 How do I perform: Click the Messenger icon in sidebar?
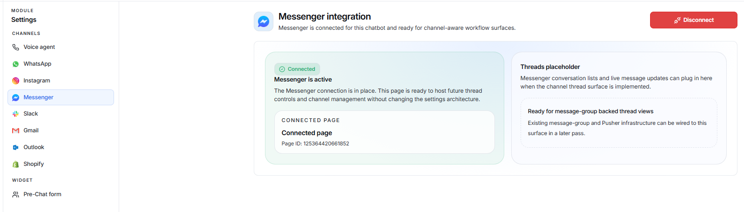[15, 97]
